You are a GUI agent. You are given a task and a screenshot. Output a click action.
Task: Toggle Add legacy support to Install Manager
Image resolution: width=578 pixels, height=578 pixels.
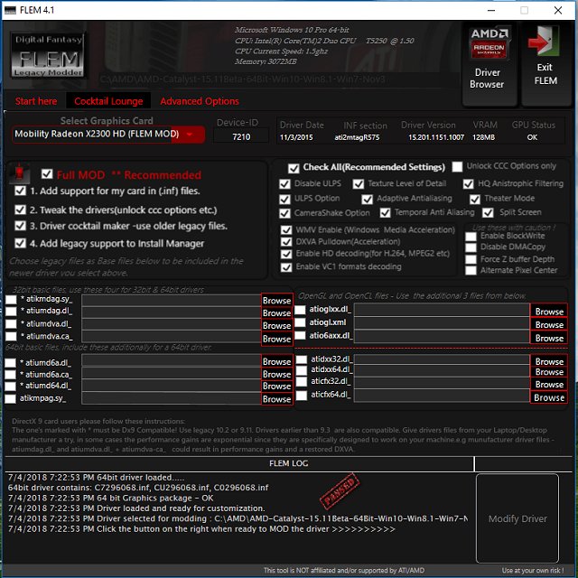click(20, 243)
